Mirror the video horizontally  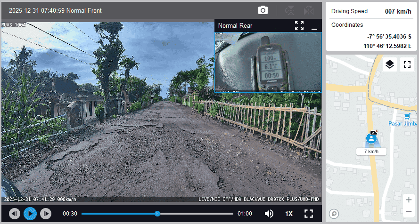click(x=308, y=10)
